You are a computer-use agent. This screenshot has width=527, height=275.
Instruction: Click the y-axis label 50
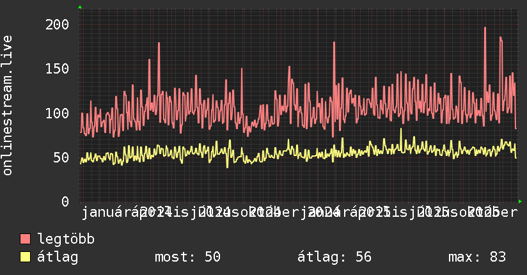pyautogui.click(x=61, y=158)
